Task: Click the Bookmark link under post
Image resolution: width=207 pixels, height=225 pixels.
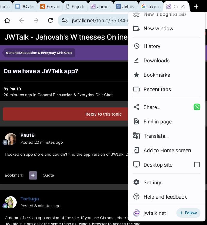Action: click(14, 175)
